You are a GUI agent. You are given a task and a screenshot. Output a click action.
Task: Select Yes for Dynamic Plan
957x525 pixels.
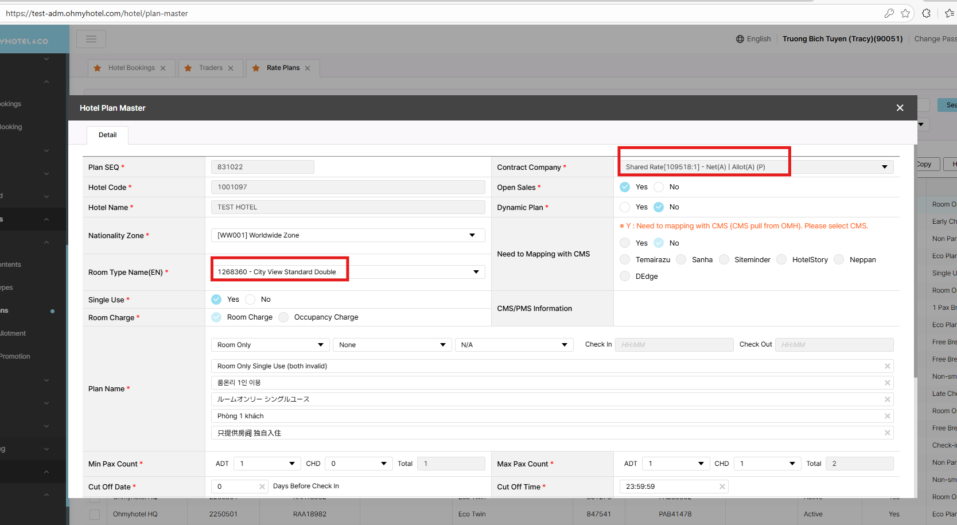click(x=625, y=207)
